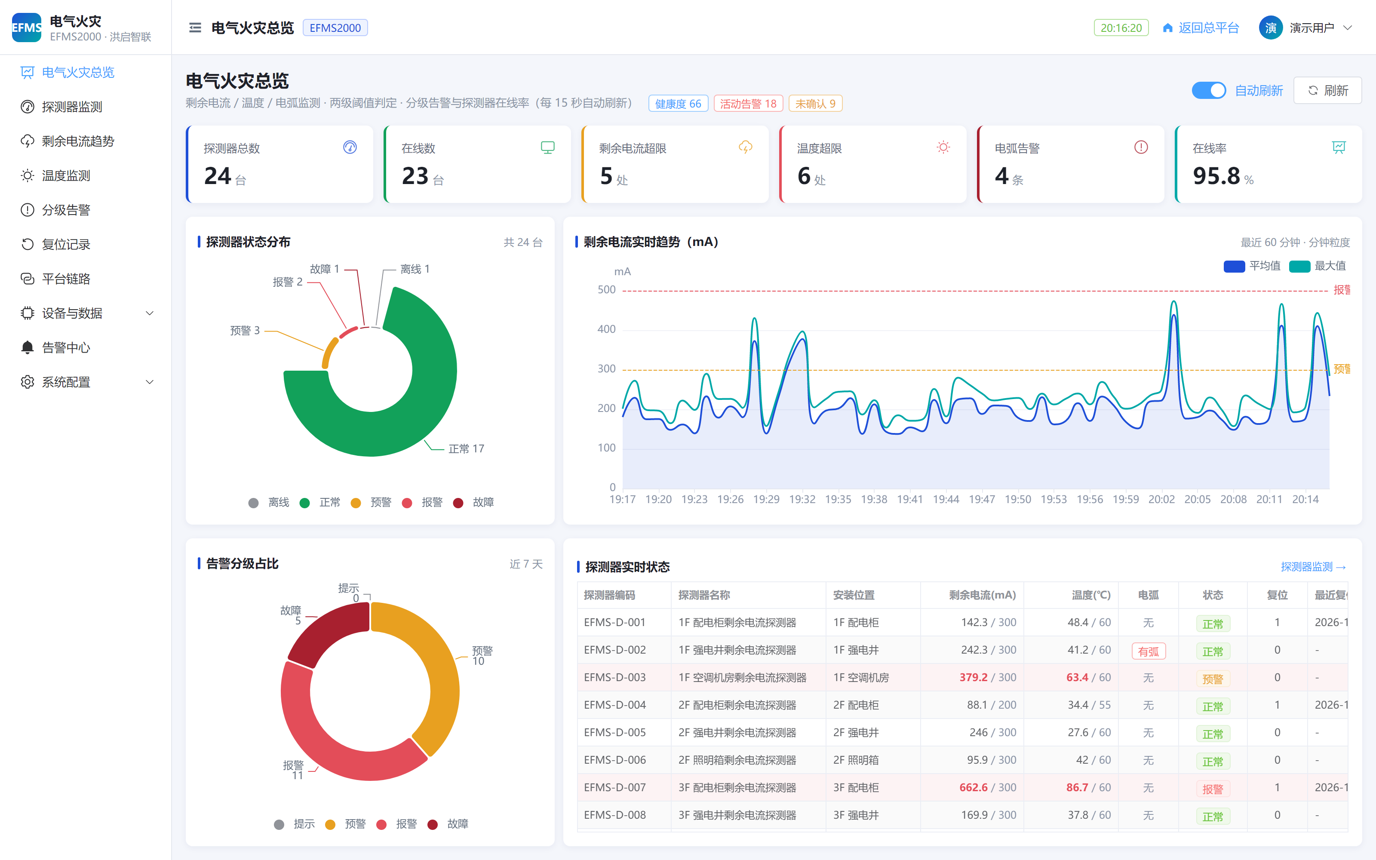Follow the 探测器监测 → link above table
This screenshot has width=1376, height=860.
1314,566
